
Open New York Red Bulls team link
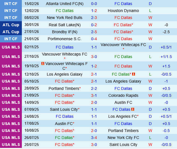(x=64, y=18)
